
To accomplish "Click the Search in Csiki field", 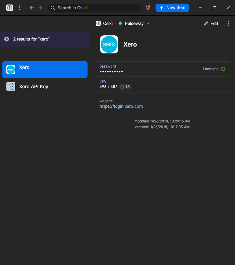I will coord(94,8).
